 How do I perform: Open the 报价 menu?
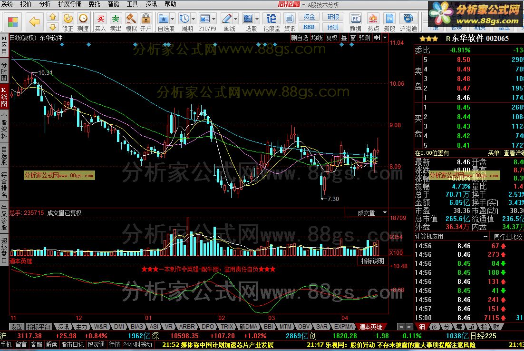pyautogui.click(x=26, y=4)
